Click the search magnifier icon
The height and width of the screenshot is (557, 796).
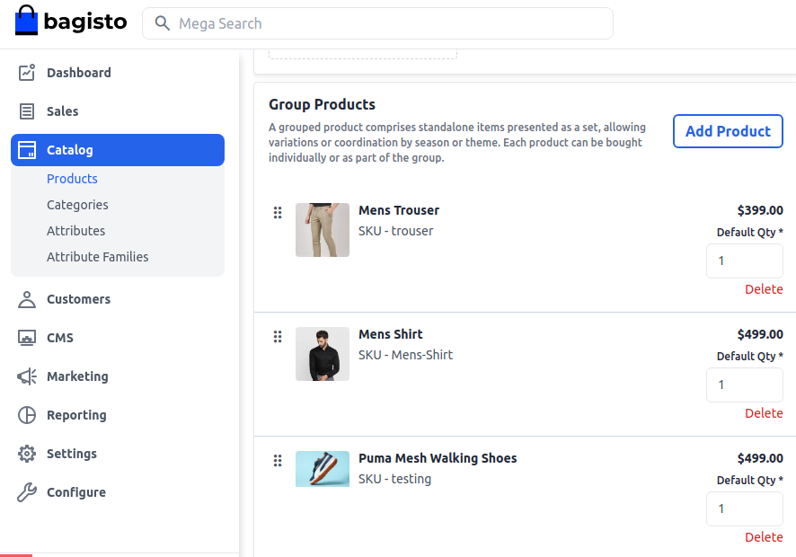(163, 23)
